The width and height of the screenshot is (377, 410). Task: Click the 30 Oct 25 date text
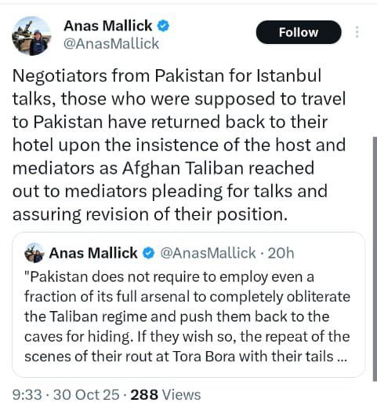pos(86,395)
